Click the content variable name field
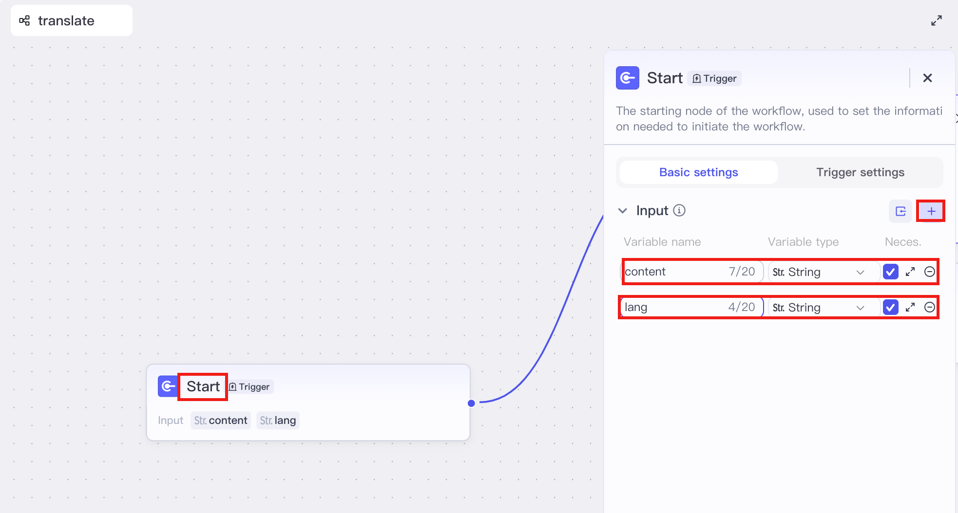This screenshot has height=513, width=958. click(692, 272)
